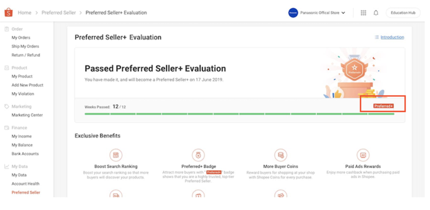The image size is (430, 210).
Task: Click the weeks passed progress bar
Action: coord(239,113)
